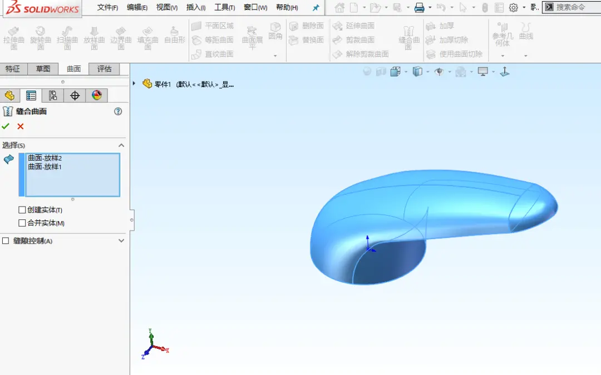
Task: Toggle the 缝隙控制 checkbox
Action: 6,241
